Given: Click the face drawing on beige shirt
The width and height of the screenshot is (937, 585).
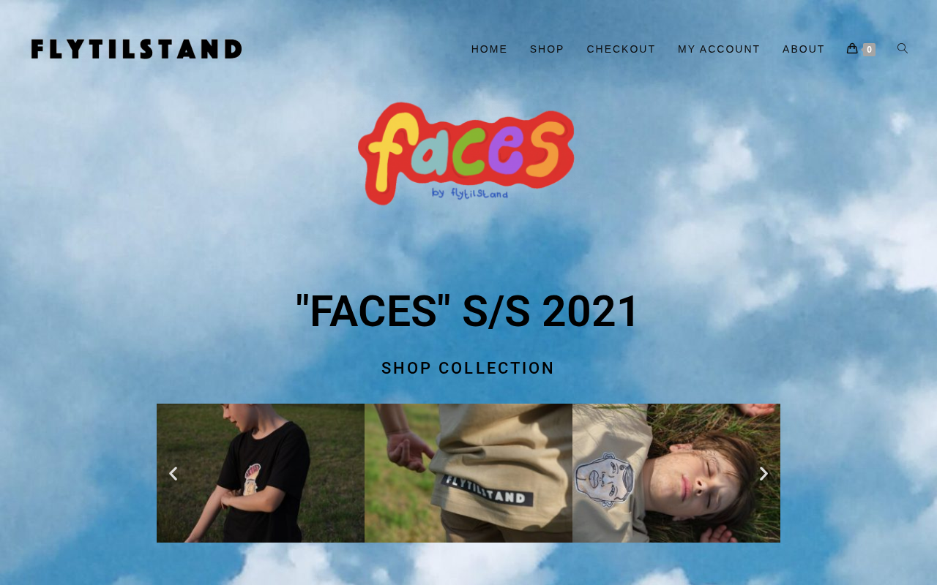Looking at the screenshot, I should pos(605,480).
